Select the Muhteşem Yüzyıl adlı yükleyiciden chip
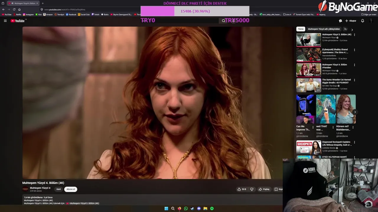 [x=324, y=29]
